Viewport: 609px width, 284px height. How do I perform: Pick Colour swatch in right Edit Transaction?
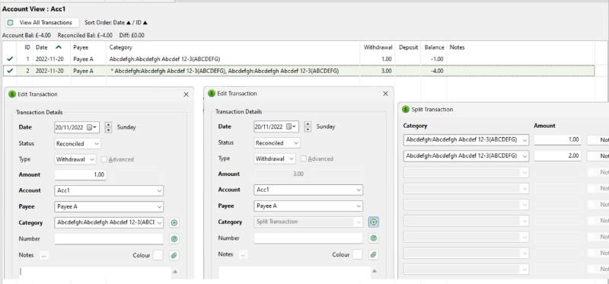pos(357,254)
